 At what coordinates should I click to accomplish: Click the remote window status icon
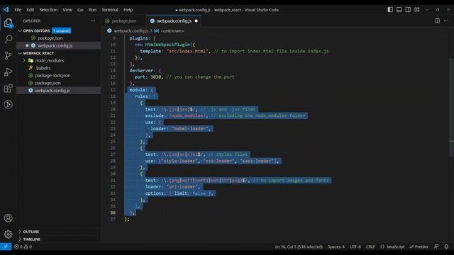coord(6,246)
